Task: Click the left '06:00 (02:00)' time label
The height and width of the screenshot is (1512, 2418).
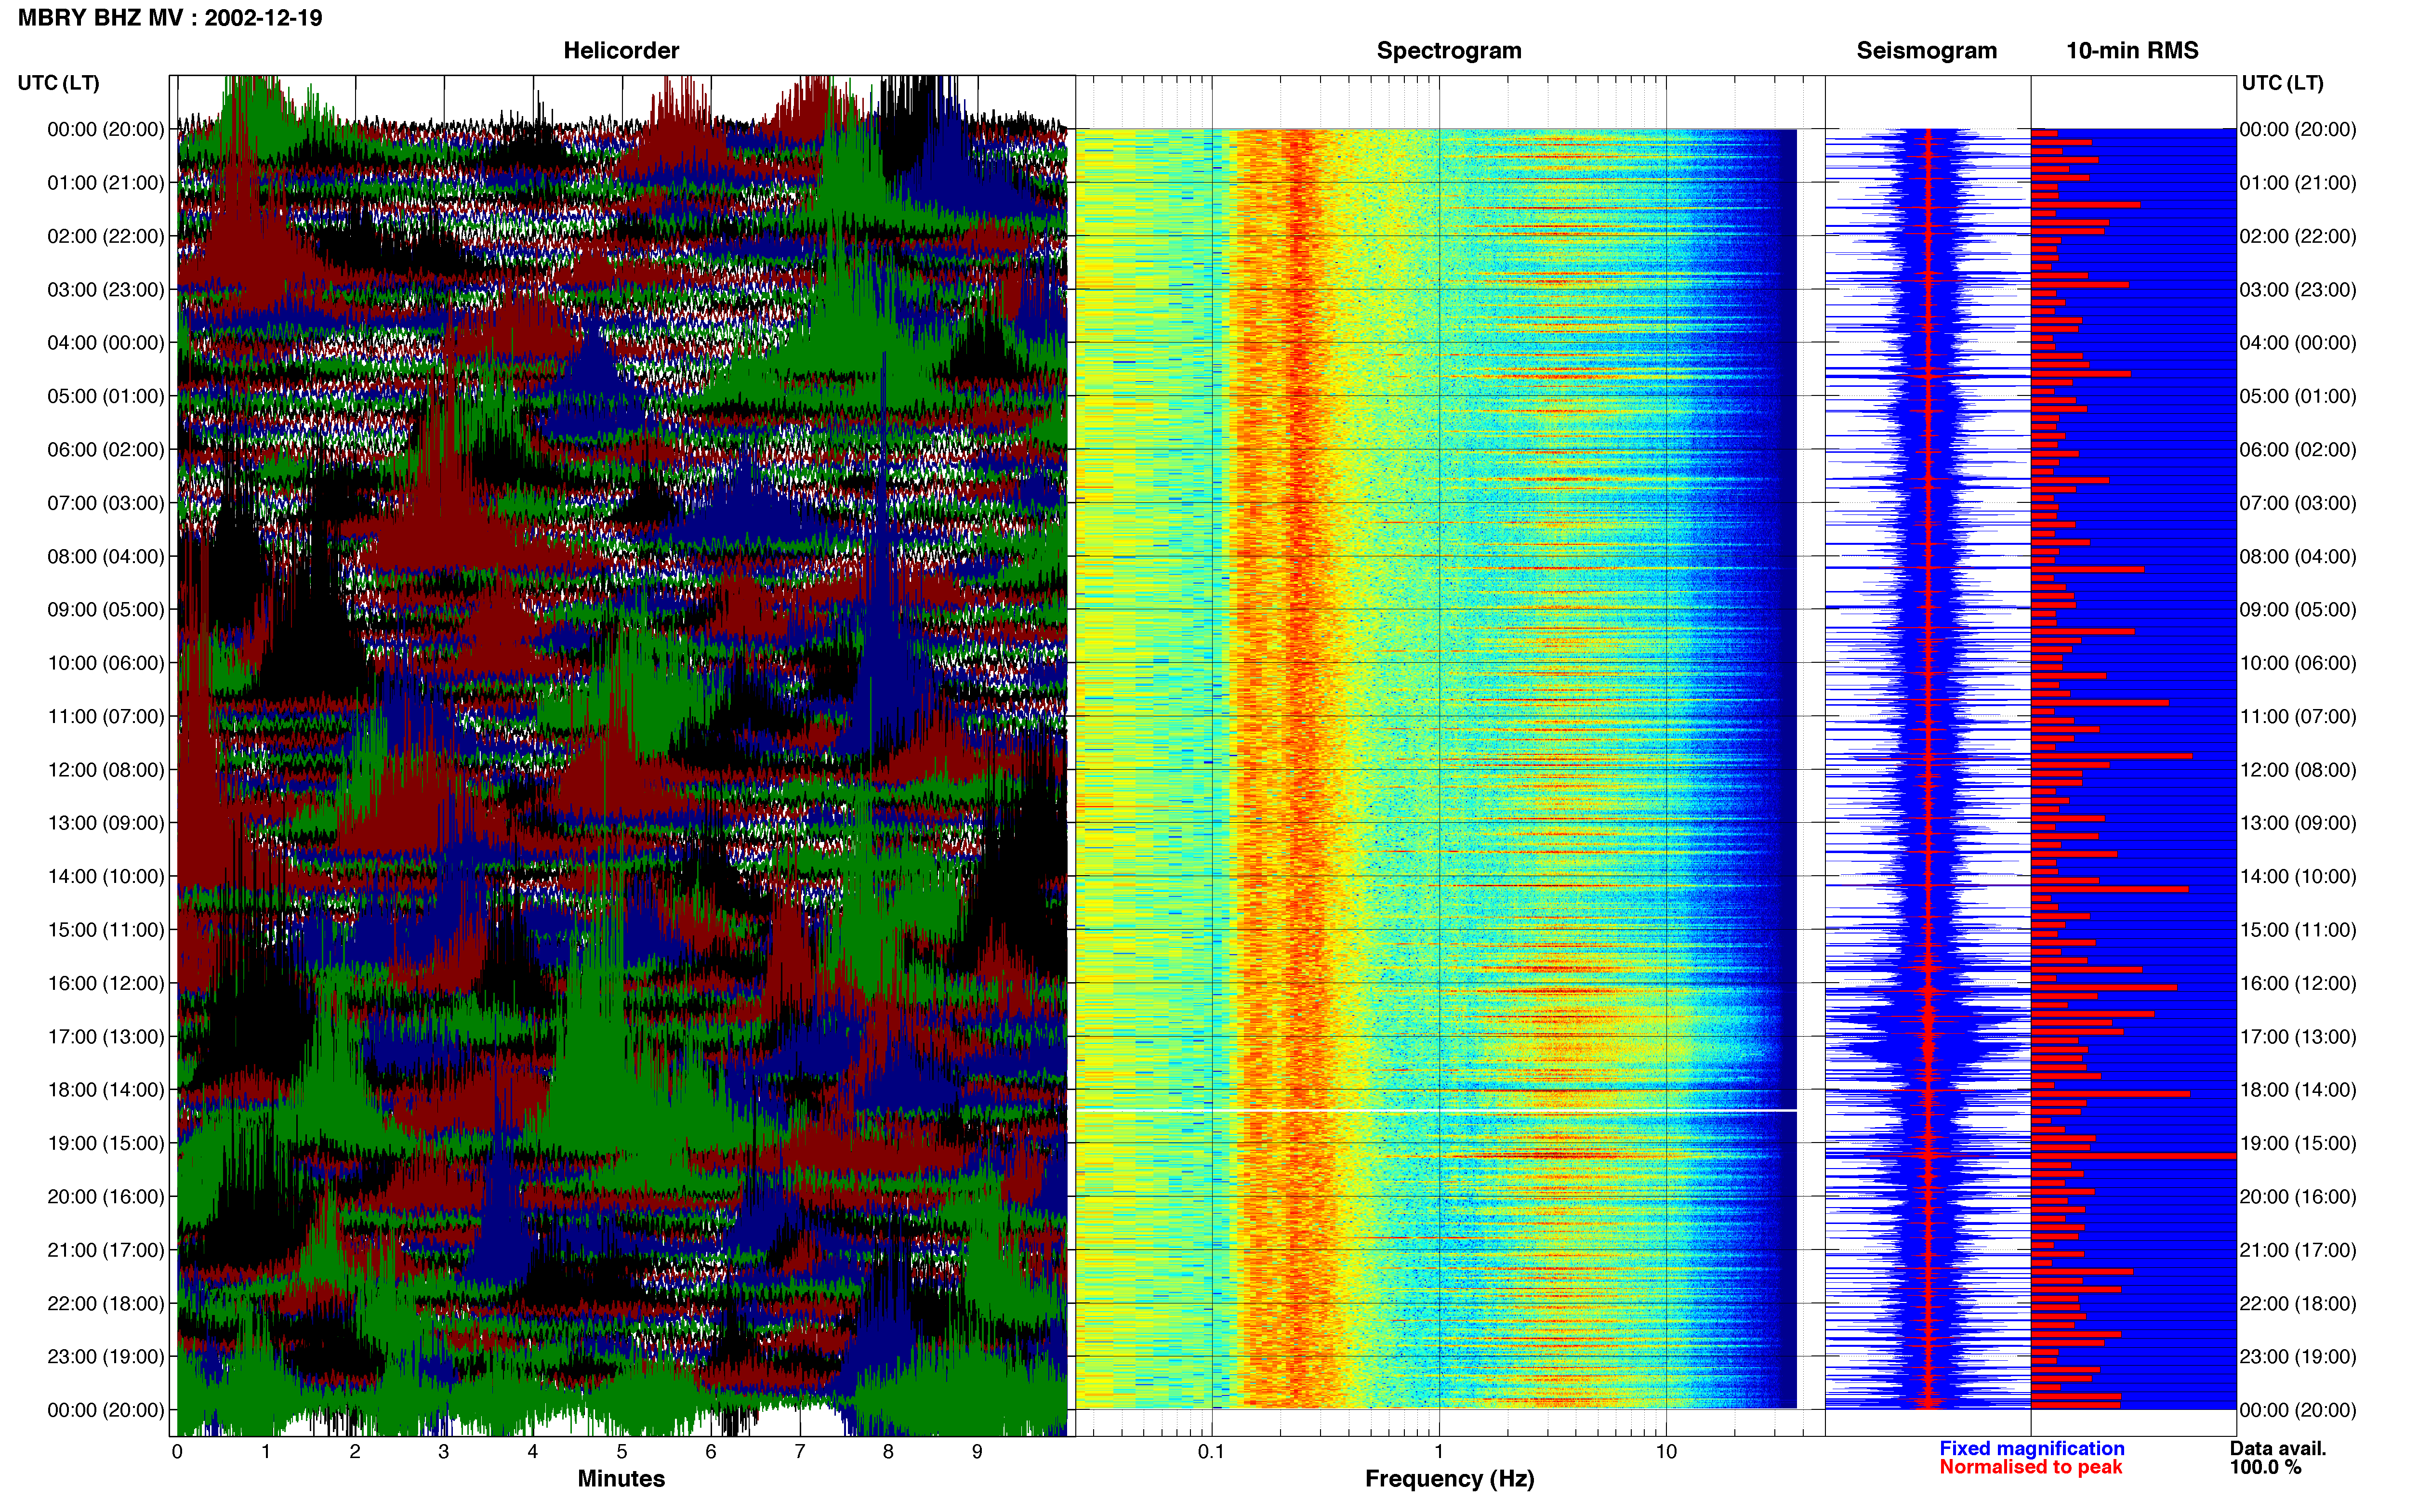Action: 106,450
